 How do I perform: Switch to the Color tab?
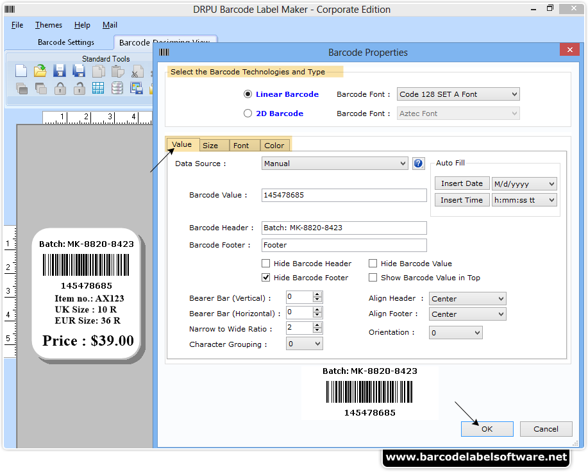[274, 145]
